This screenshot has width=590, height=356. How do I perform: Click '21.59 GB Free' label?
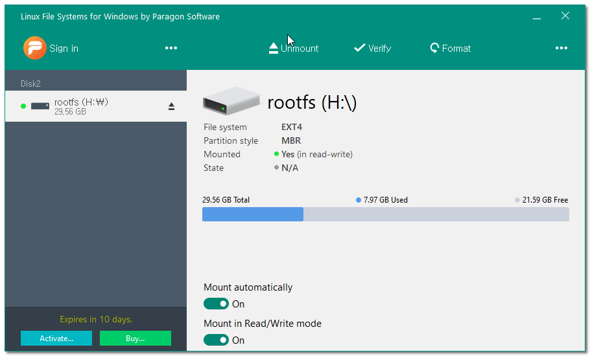pos(545,200)
